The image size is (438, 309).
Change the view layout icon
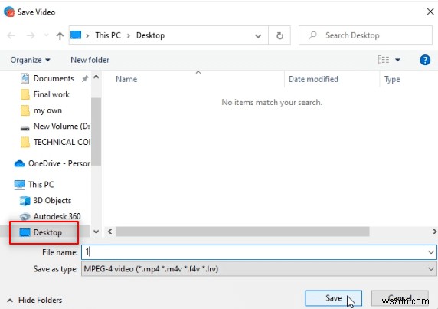click(384, 60)
